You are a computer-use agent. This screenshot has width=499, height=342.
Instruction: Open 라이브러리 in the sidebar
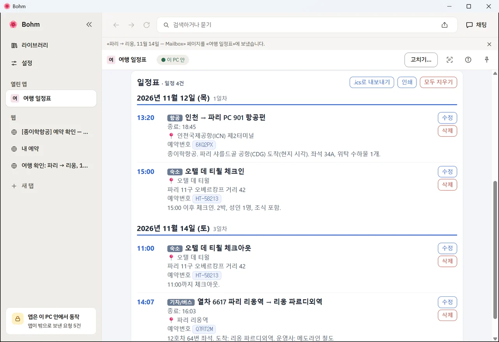click(51, 45)
